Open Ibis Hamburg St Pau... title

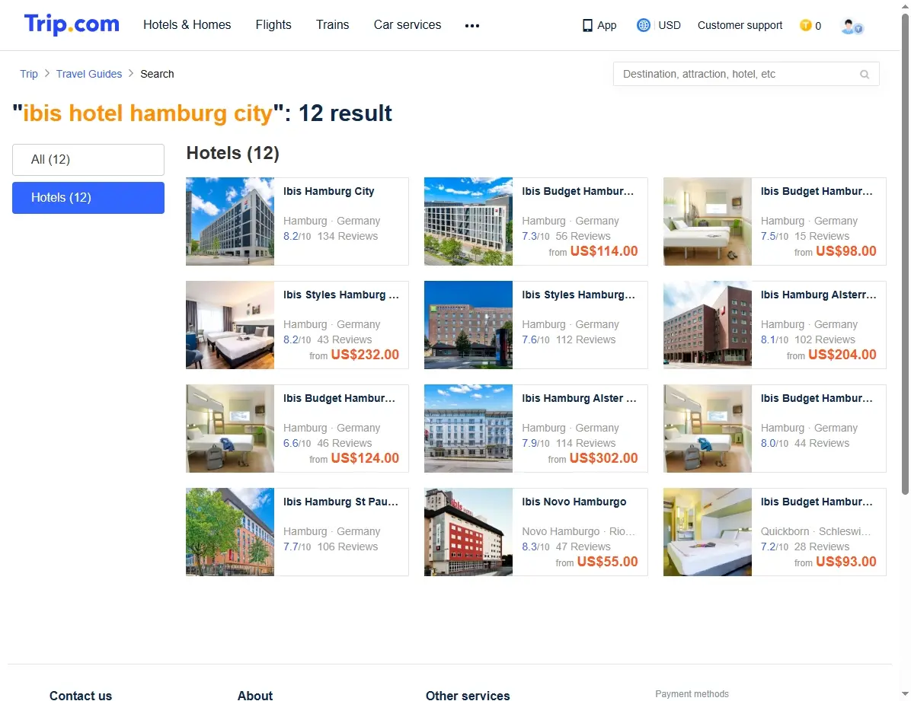341,502
